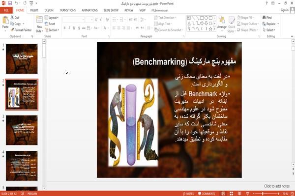Toggle Strikethrough formatting
This screenshot has height=196, width=295.
[84, 28]
